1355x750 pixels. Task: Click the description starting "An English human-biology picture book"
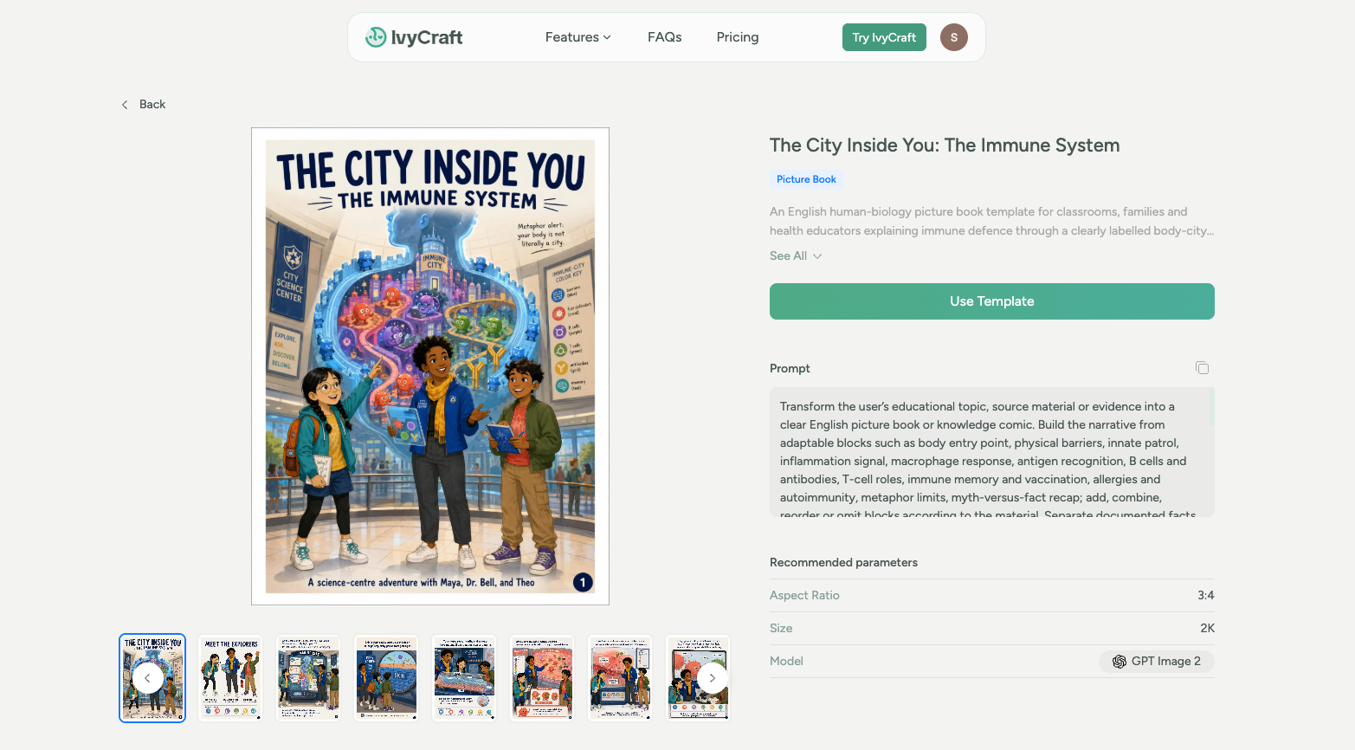(992, 221)
